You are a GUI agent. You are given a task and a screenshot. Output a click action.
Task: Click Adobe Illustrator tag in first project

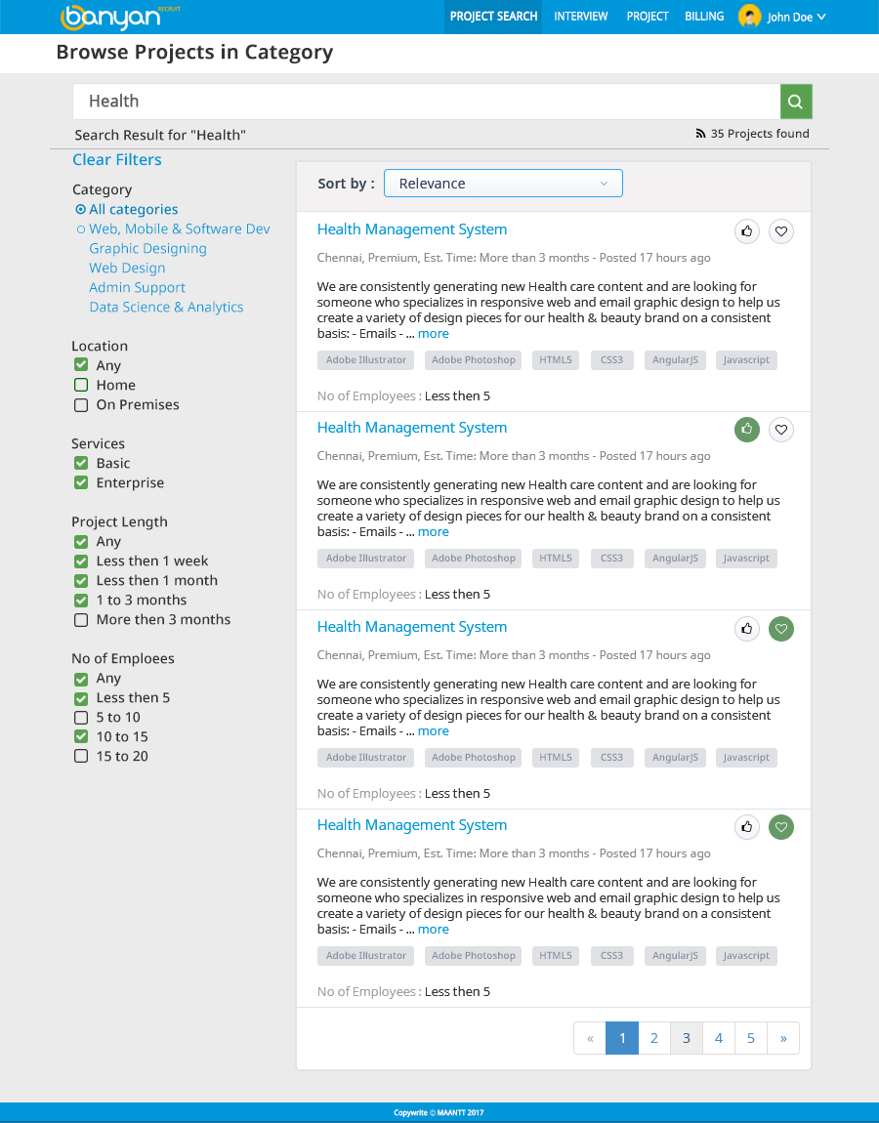(x=366, y=360)
